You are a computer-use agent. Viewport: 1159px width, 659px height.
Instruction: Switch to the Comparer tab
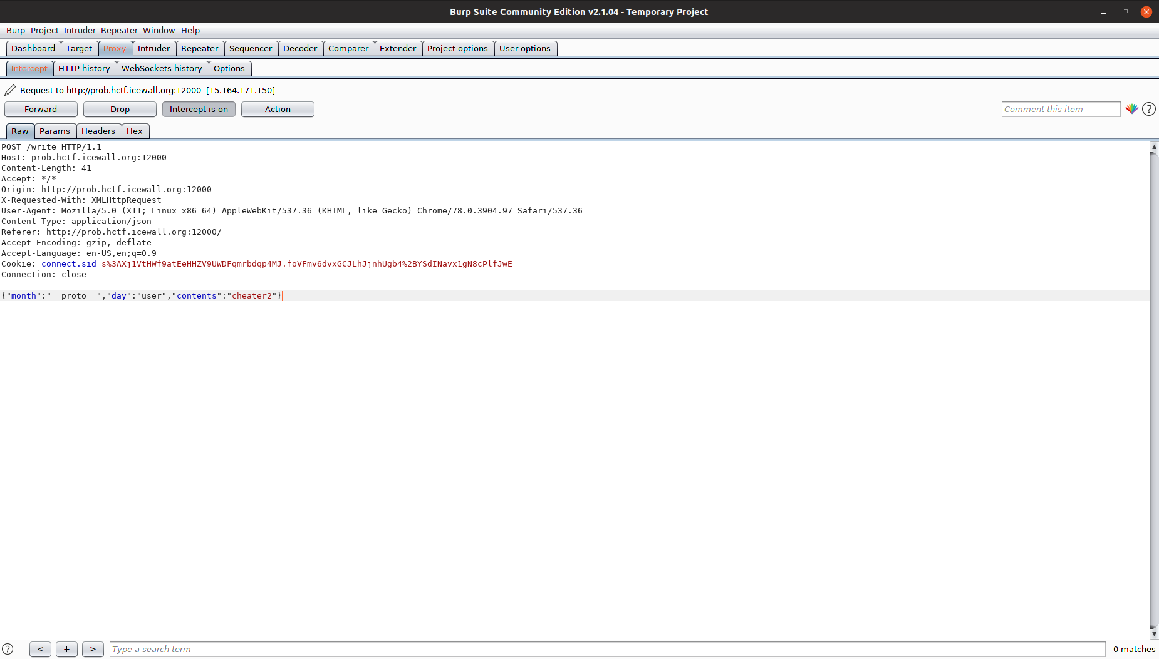348,48
